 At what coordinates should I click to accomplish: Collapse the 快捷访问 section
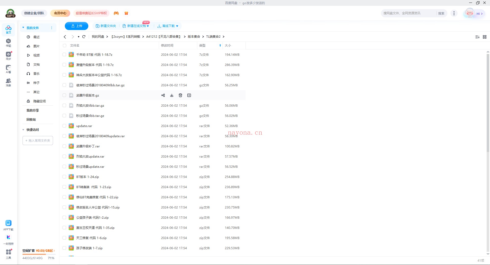pyautogui.click(x=23, y=130)
